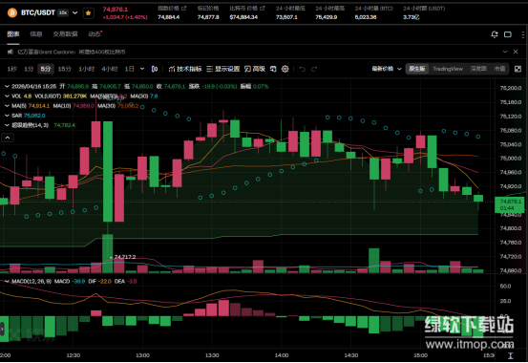
Task: Switch to the 图表 chart tab
Action: [x=13, y=34]
